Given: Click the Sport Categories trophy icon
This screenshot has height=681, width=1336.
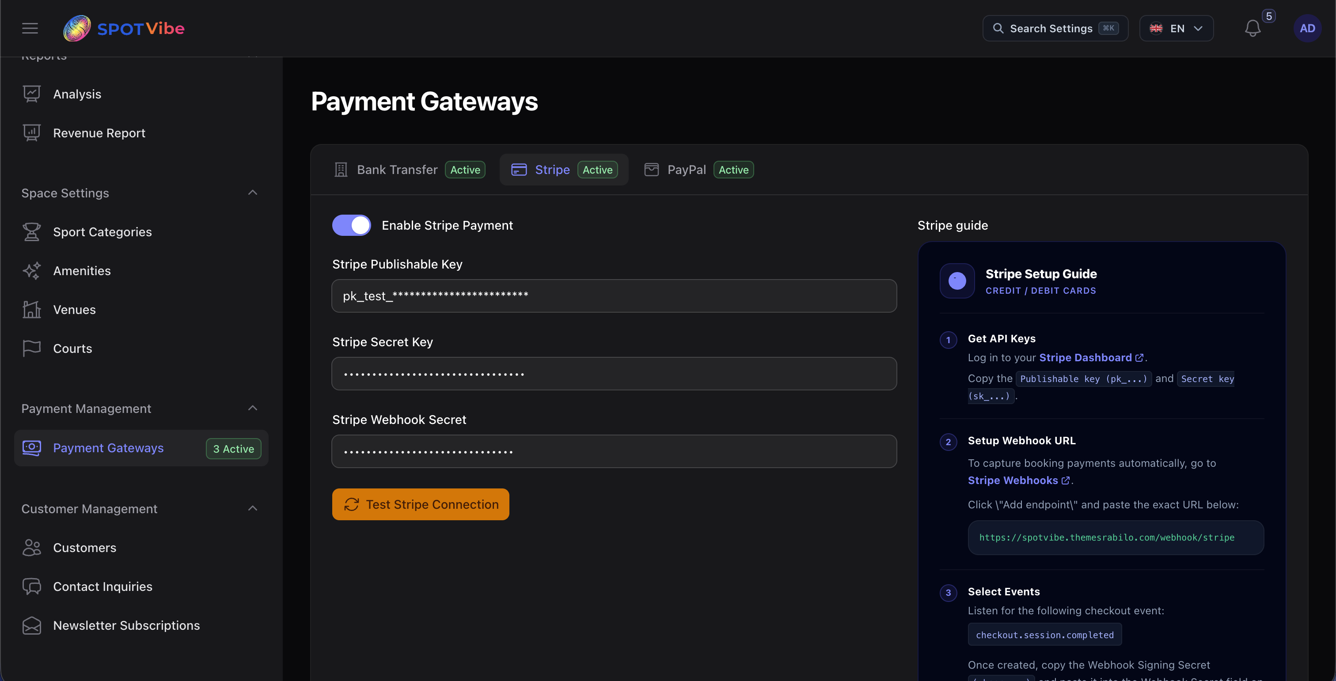Looking at the screenshot, I should point(32,232).
